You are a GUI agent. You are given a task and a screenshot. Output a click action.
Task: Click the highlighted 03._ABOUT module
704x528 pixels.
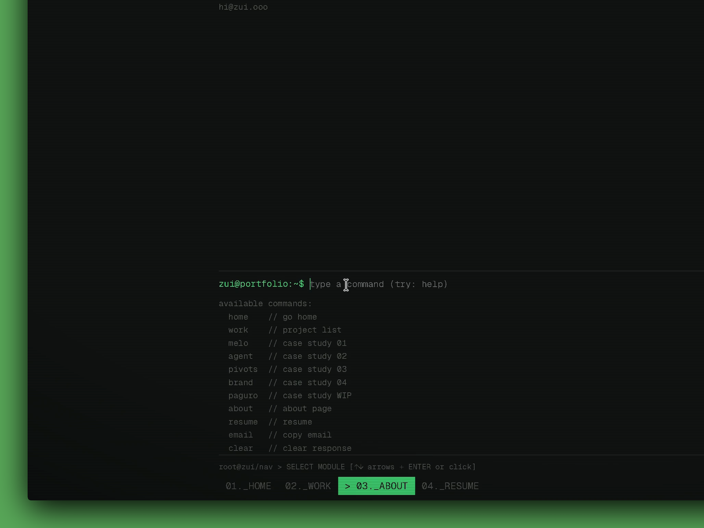click(376, 486)
